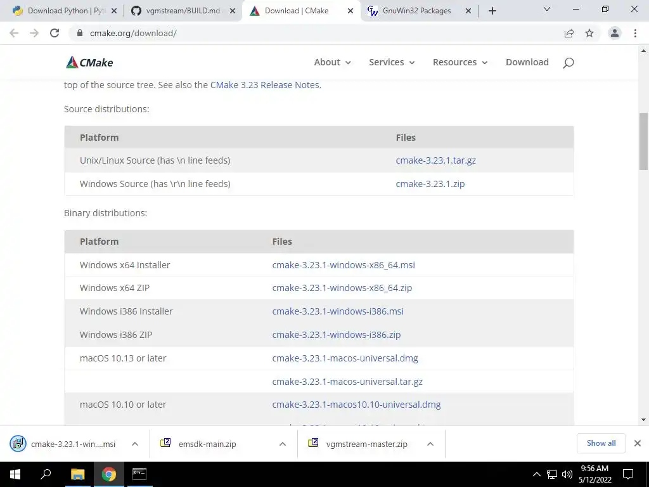Expand the About navigation menu
The image size is (649, 487).
coord(332,62)
